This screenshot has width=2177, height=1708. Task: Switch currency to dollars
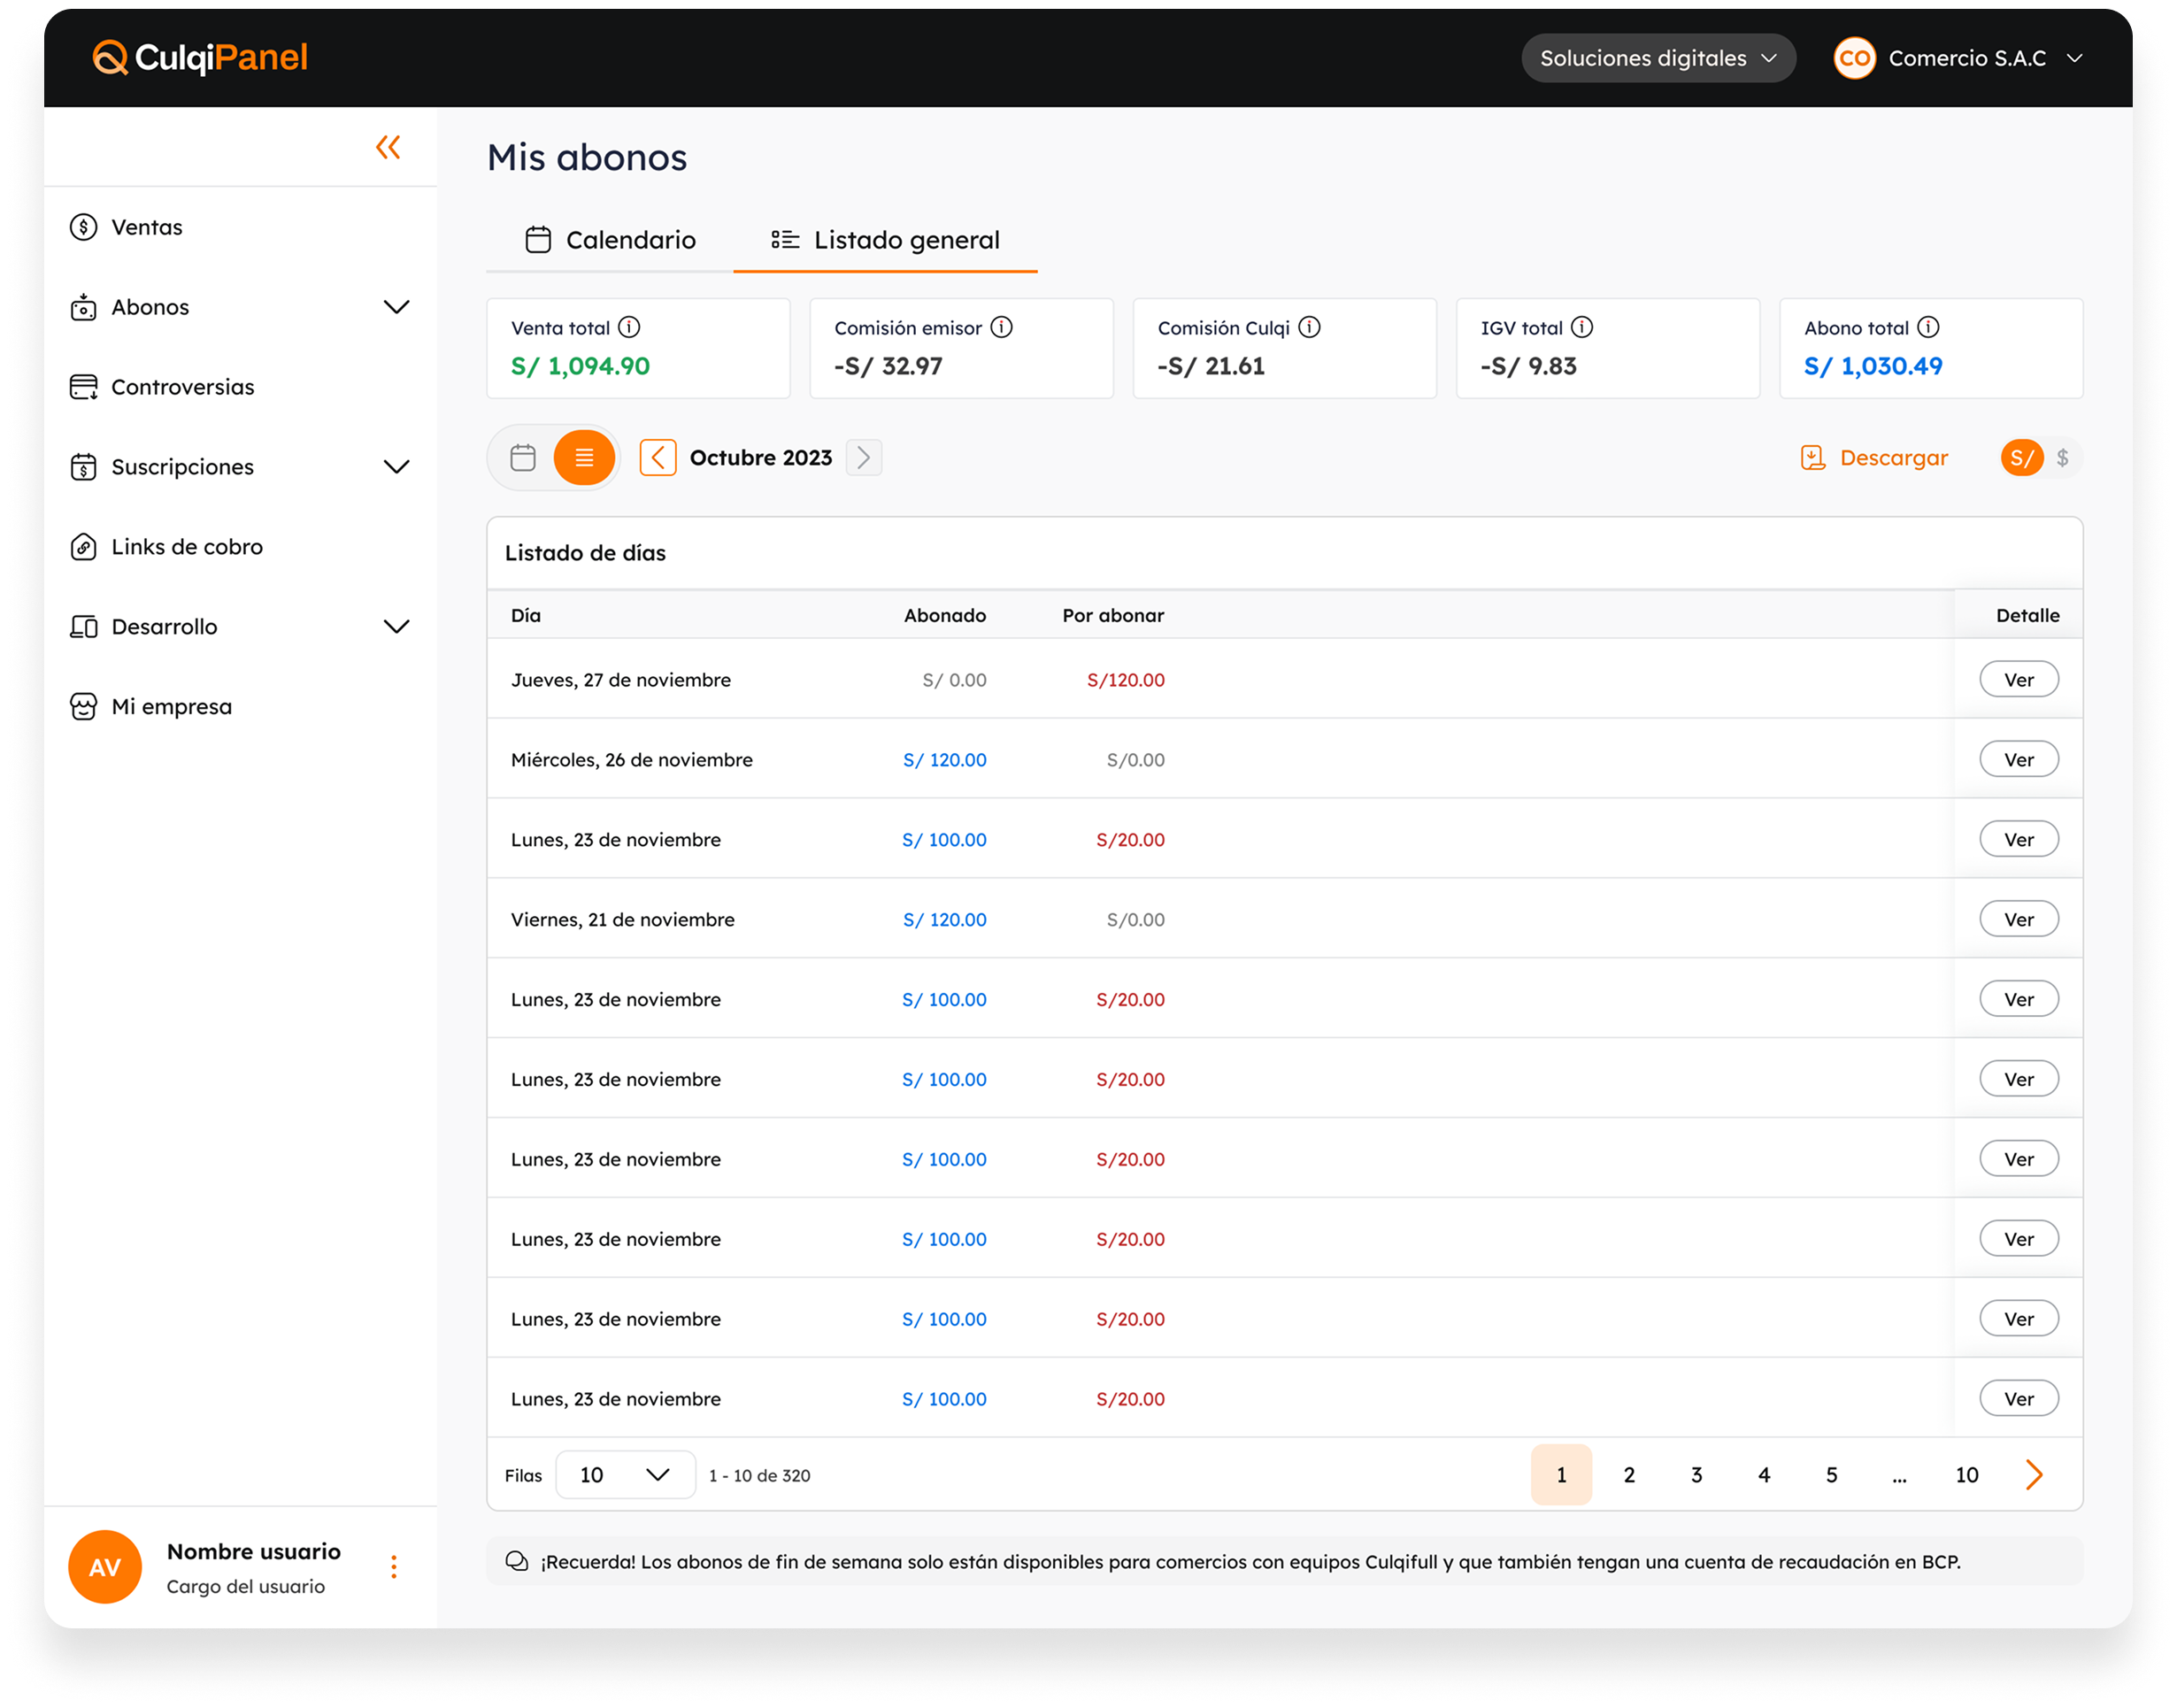click(2062, 458)
